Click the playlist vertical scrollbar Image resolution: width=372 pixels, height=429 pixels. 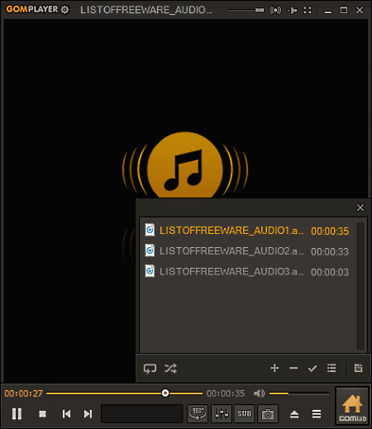click(360, 286)
